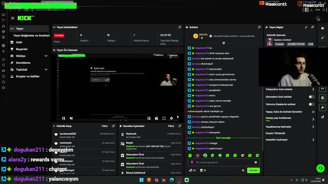Unmute the stream preview audio
The image size is (328, 184).
pos(71,118)
